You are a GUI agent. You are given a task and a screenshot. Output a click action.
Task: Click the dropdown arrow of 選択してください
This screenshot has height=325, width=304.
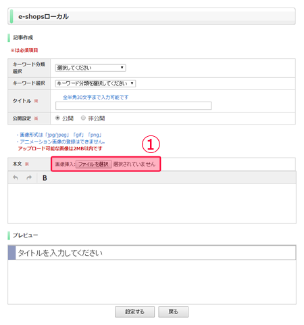coord(122,68)
